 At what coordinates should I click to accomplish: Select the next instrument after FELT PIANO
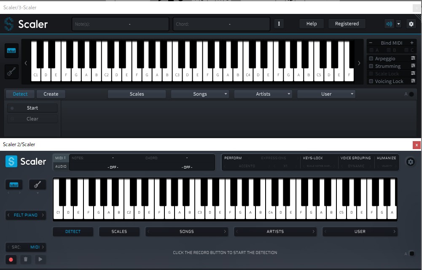click(x=43, y=215)
